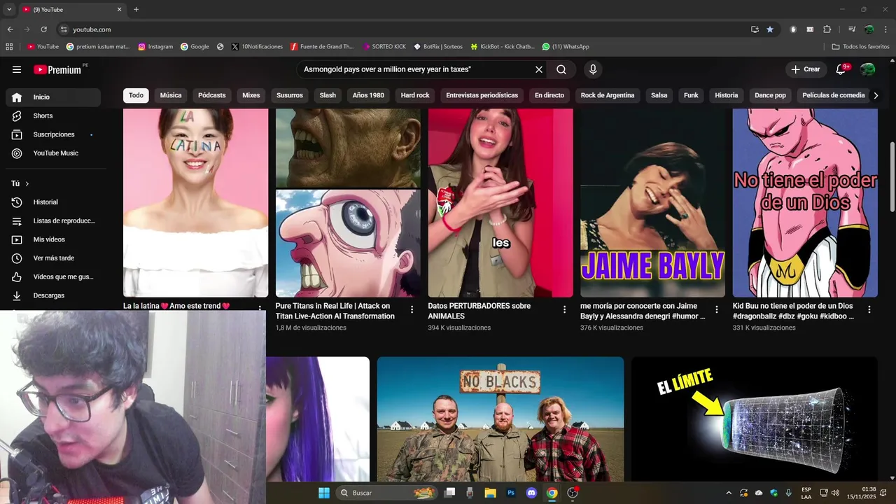Open Historial in the sidebar

(53, 202)
